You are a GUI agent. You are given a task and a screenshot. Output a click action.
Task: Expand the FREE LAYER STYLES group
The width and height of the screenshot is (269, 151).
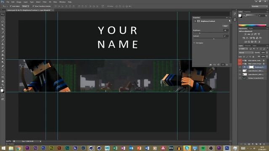click(243, 64)
